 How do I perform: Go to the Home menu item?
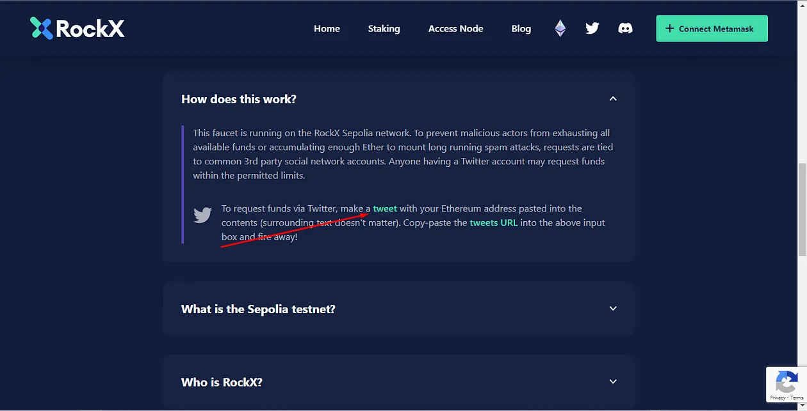pyautogui.click(x=327, y=29)
